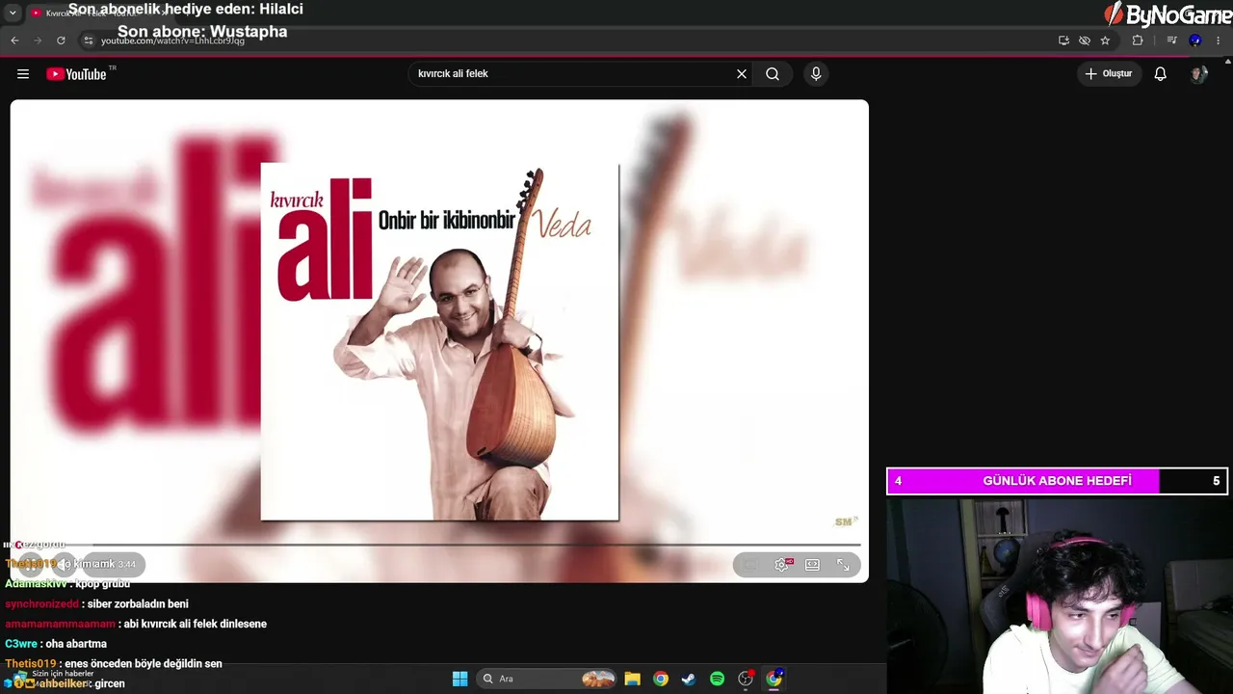The height and width of the screenshot is (694, 1233).
Task: Bookmark this page with the star icon
Action: pos(1105,40)
